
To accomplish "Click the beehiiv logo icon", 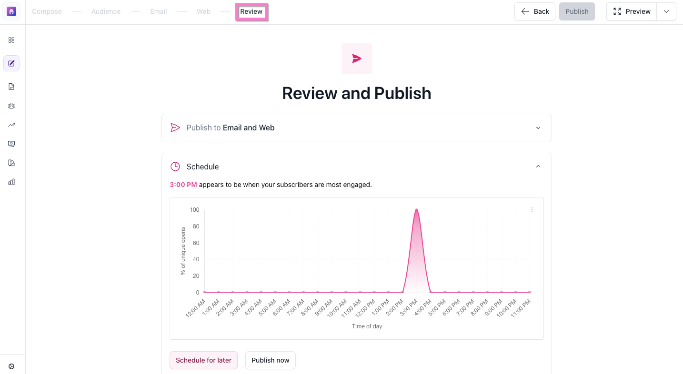I will [x=11, y=11].
